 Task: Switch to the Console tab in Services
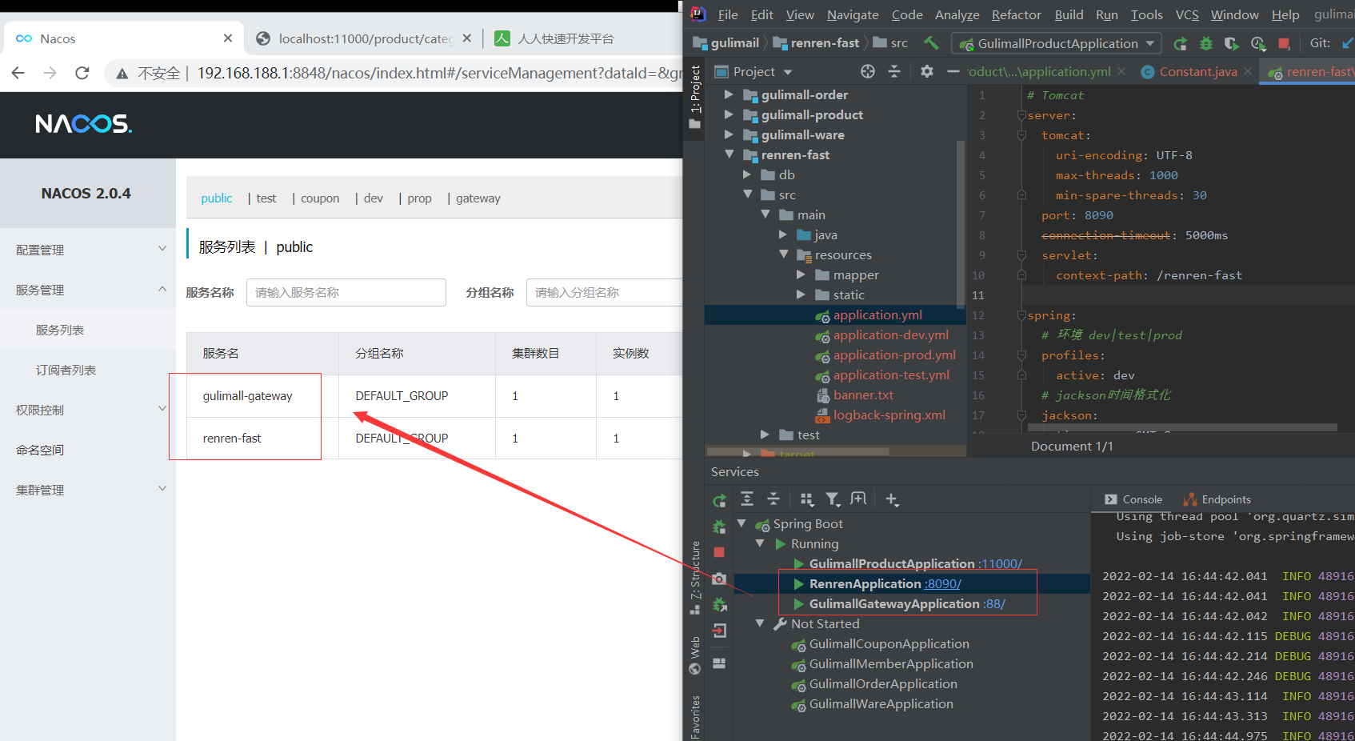click(x=1133, y=499)
